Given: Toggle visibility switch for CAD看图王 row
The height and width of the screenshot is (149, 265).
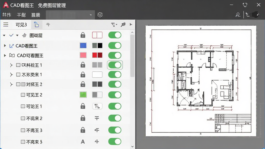Looking at the screenshot, I should [x=115, y=46].
